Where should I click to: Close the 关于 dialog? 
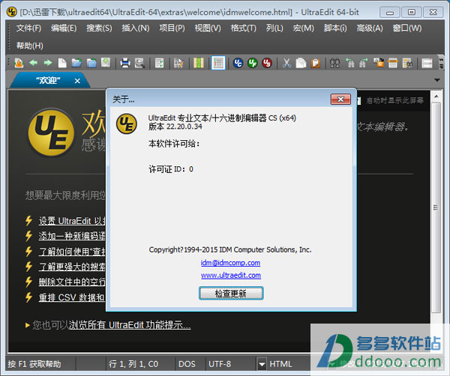point(340,100)
